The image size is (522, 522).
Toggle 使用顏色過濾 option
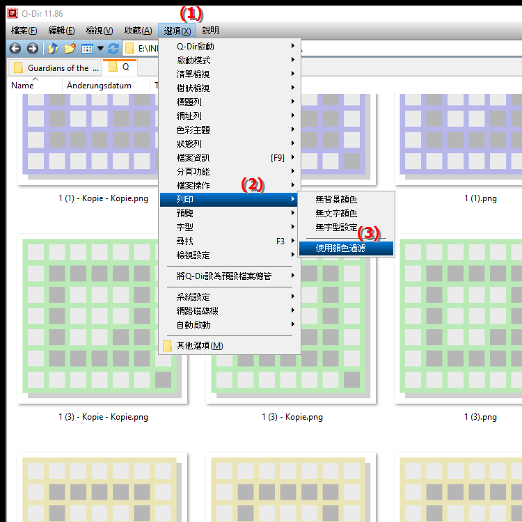(x=346, y=248)
